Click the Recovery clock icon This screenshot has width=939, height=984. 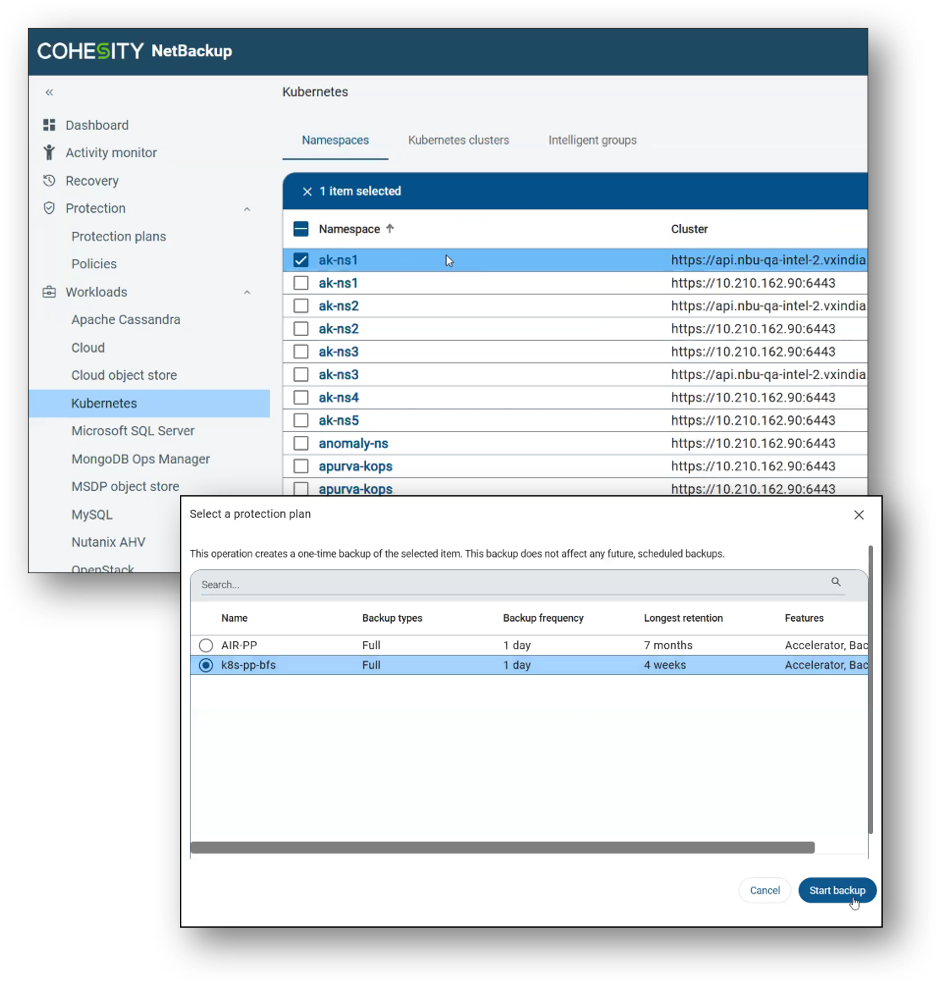pos(49,180)
